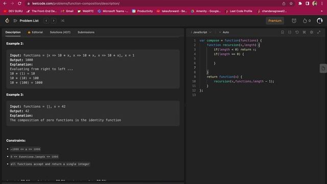Image resolution: width=327 pixels, height=184 pixels.
Task: Show more bookmarks overflow chevron
Action: (x=321, y=11)
